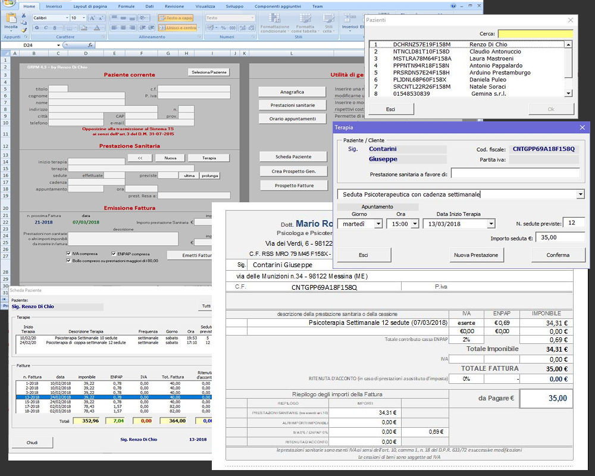This screenshot has height=476, width=595.
Task: Click Chiudi in Scheda Paziente window
Action: pos(32,443)
